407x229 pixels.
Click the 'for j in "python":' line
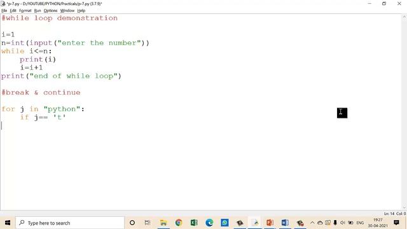[x=43, y=109]
